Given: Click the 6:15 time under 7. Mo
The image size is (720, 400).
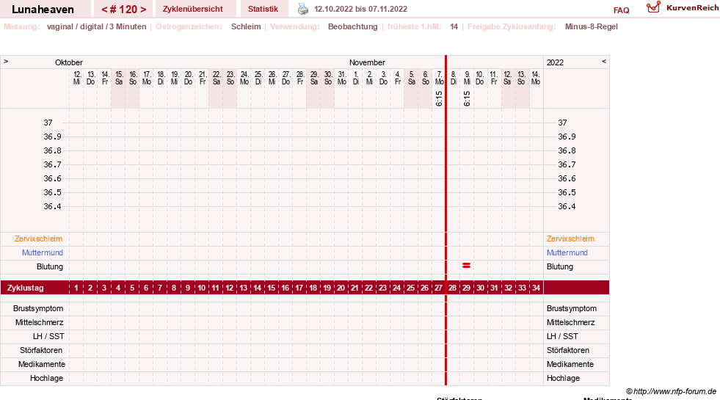Looking at the screenshot, I should pyautogui.click(x=439, y=98).
